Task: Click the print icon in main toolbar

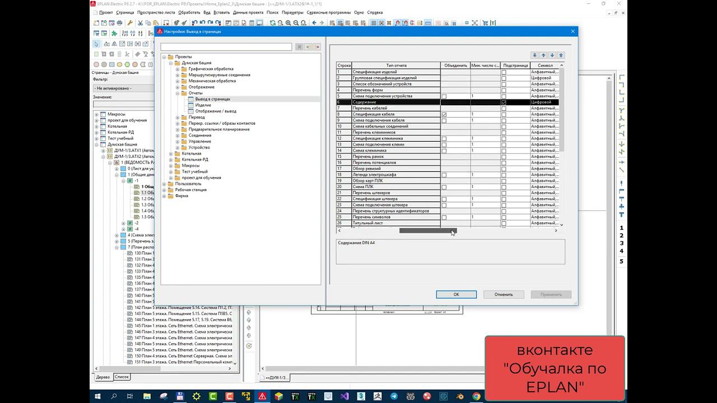Action: pos(119,23)
